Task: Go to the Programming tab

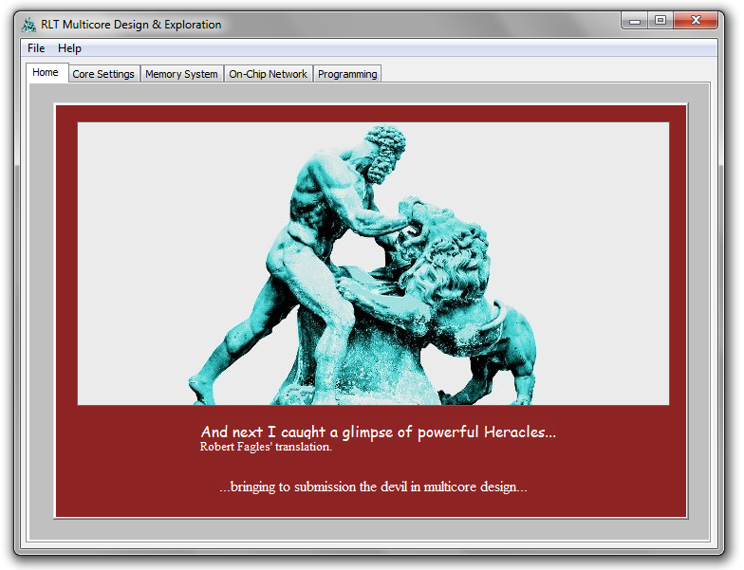Action: point(347,74)
